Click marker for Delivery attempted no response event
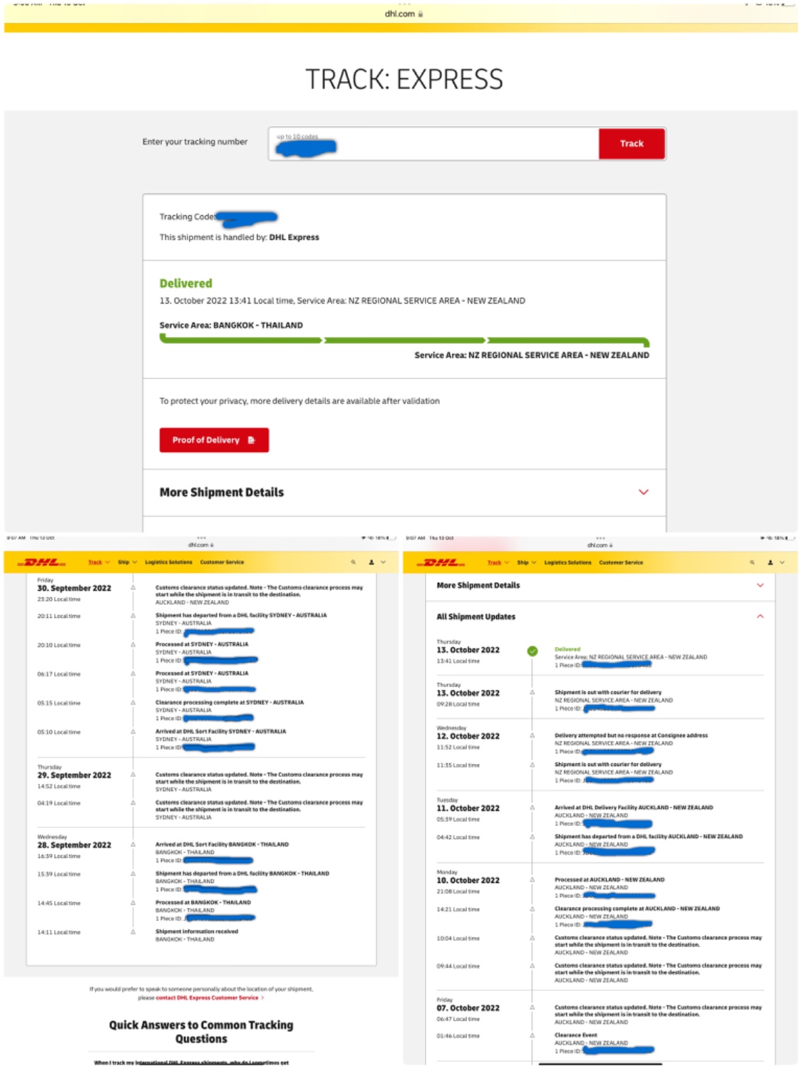This screenshot has width=802, height=1069. [x=533, y=735]
